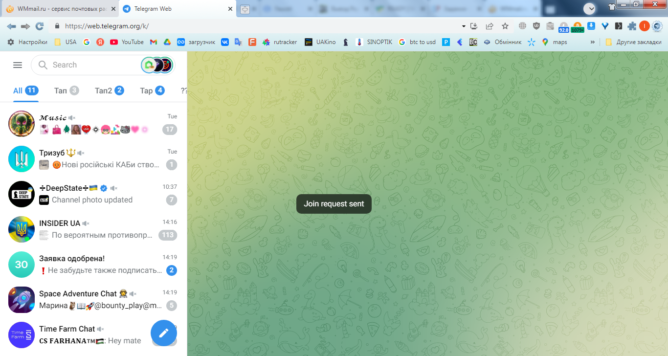Screen dimensions: 668x356
Task: Open the btc to usd bookmark
Action: (417, 42)
